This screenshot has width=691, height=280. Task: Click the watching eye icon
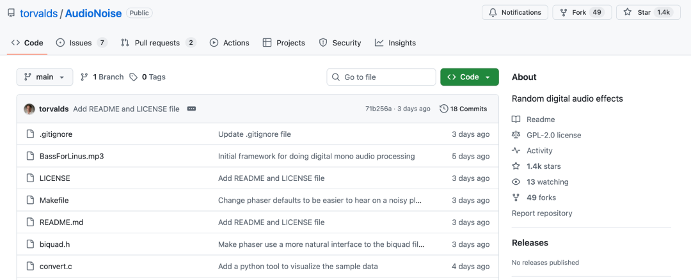pyautogui.click(x=516, y=182)
